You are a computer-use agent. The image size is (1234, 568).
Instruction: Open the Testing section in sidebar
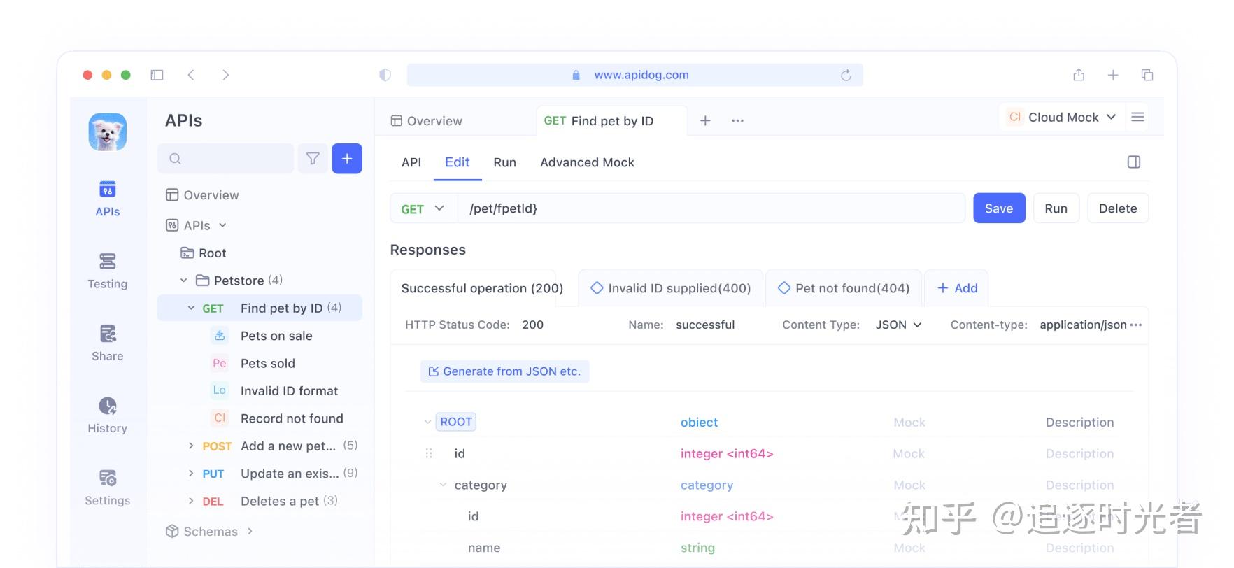coord(107,271)
